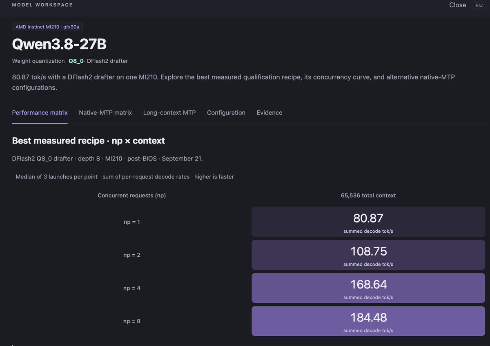Open the Performance matrix tab
The height and width of the screenshot is (346, 490).
coord(40,112)
